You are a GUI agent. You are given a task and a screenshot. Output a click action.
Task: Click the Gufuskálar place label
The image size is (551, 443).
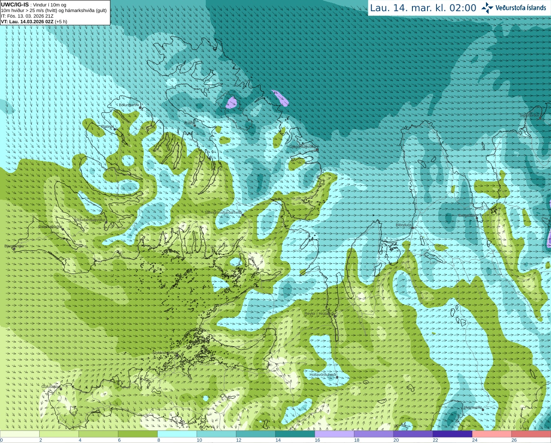pos(50,386)
